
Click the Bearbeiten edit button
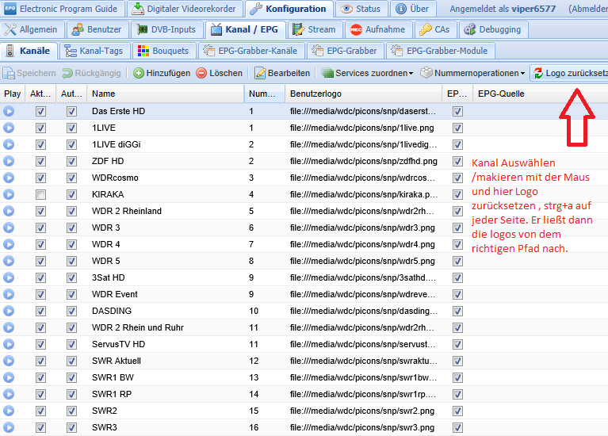coord(282,73)
